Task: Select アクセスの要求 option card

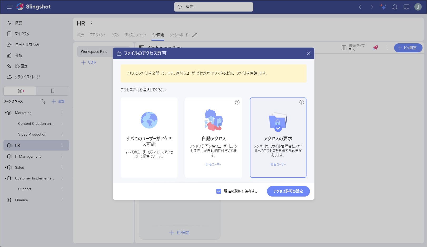Action: pos(278,137)
